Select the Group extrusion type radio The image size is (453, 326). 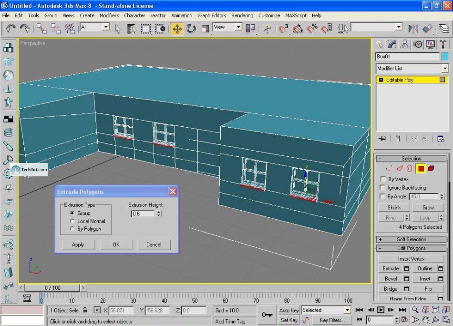(x=72, y=213)
